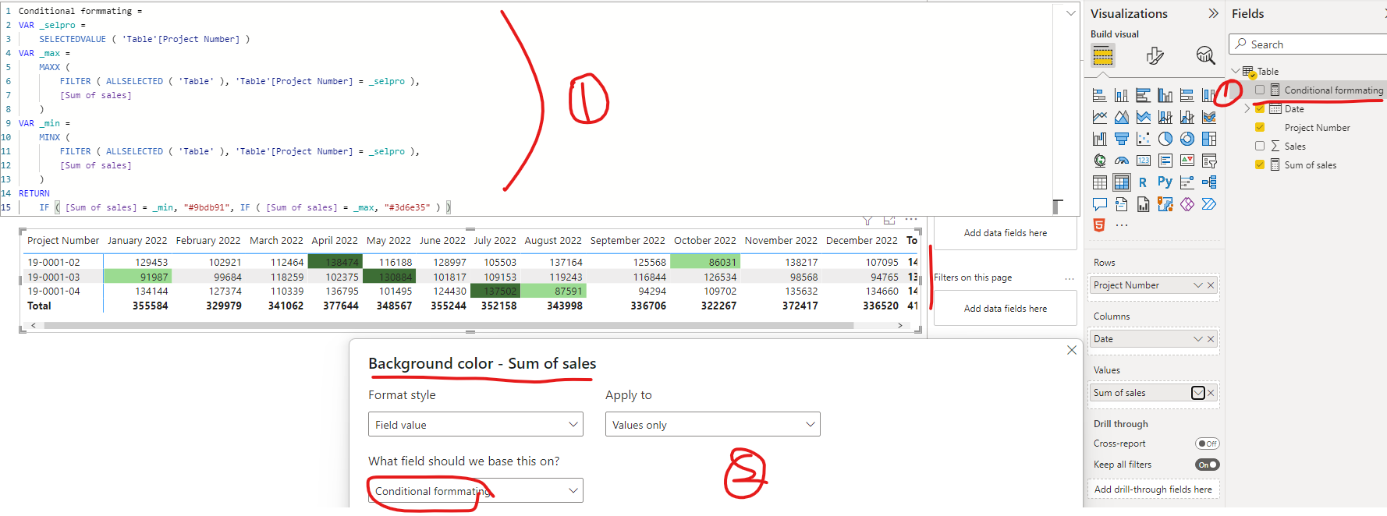Remove Date from Columns
The height and width of the screenshot is (516, 1387).
click(x=1211, y=339)
